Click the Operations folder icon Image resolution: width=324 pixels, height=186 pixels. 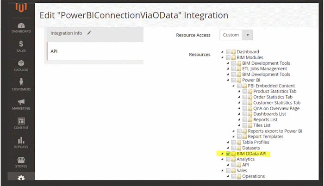(239, 176)
